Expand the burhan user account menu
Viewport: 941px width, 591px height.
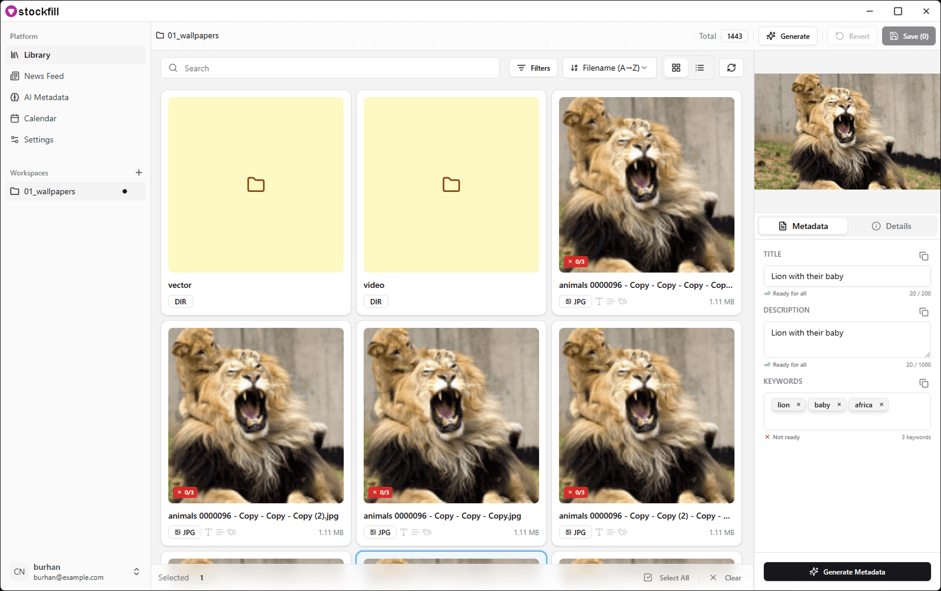[x=137, y=572]
